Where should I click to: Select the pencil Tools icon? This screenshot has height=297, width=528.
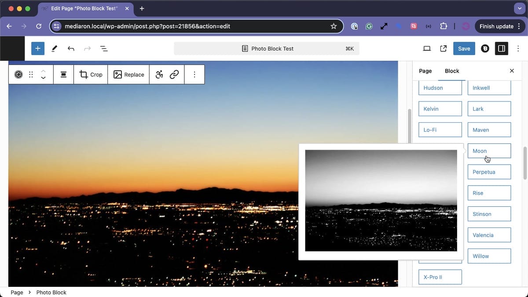[x=55, y=48]
